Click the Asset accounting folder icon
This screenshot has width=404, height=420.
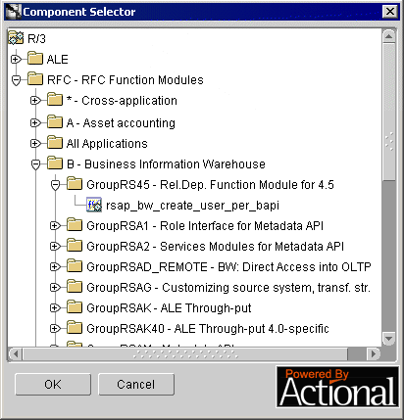pos(55,122)
